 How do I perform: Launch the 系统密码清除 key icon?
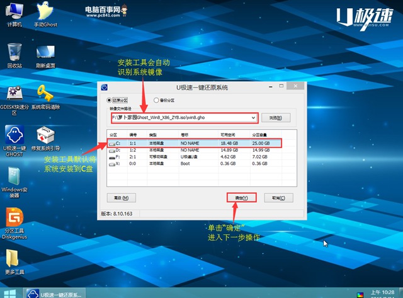coord(45,98)
